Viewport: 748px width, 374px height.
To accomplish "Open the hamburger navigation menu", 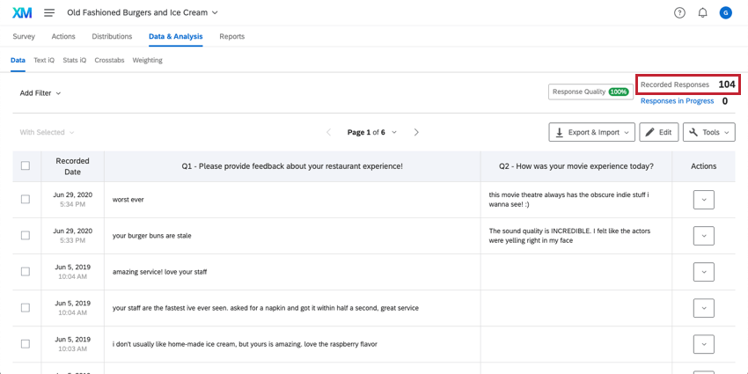I will 49,13.
